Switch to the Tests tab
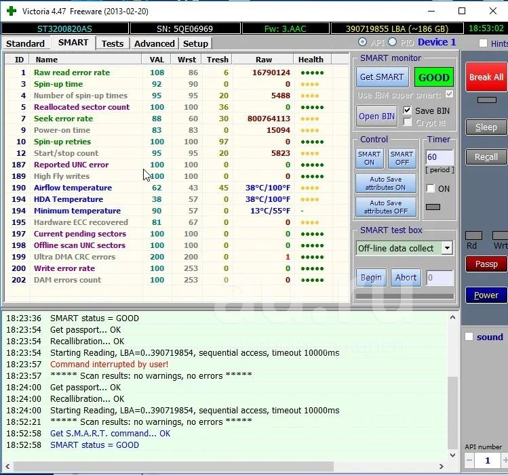This screenshot has width=508, height=475. [113, 43]
